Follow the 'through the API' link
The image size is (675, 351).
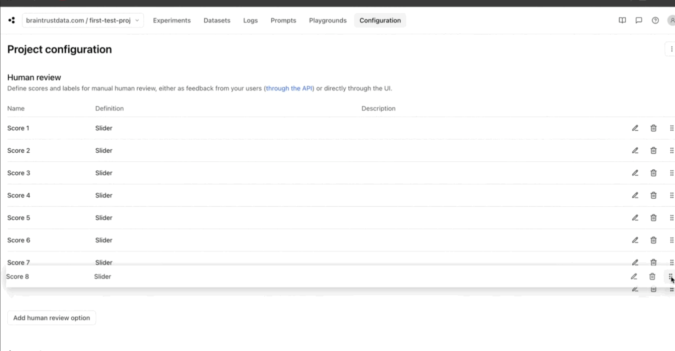click(289, 88)
